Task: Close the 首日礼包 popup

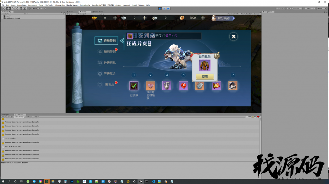Action: 217,56
